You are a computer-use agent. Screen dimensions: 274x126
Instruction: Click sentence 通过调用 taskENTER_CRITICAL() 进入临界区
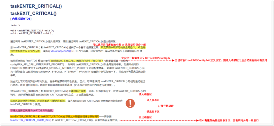pos(35,41)
